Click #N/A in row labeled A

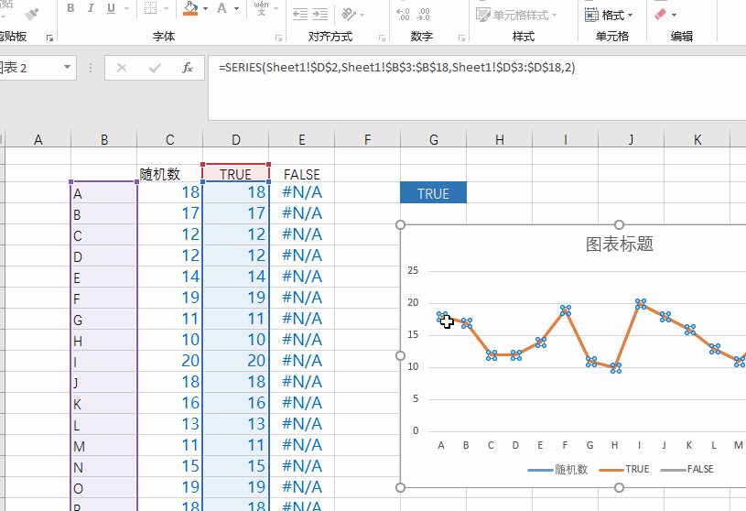pos(302,192)
